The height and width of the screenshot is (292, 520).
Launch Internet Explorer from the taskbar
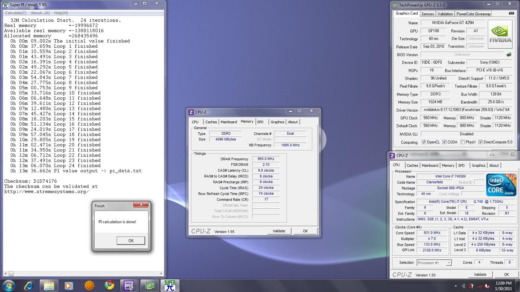(29, 286)
